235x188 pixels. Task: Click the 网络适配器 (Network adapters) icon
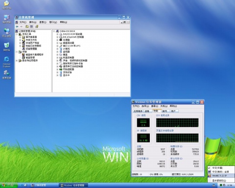click(x=61, y=70)
